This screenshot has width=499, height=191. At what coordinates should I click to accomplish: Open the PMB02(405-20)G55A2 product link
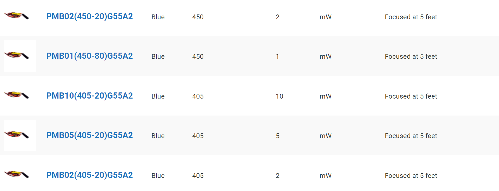pyautogui.click(x=89, y=175)
